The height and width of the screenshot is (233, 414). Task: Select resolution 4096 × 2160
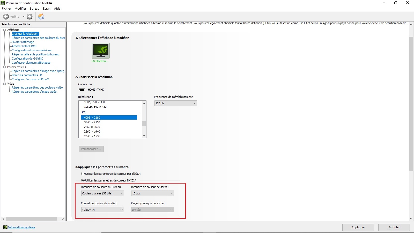coord(109,118)
